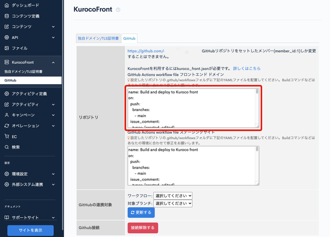Viewport: 330px width, 237px height.
Task: Expand the API sidebar menu chevron
Action: (x=53, y=37)
